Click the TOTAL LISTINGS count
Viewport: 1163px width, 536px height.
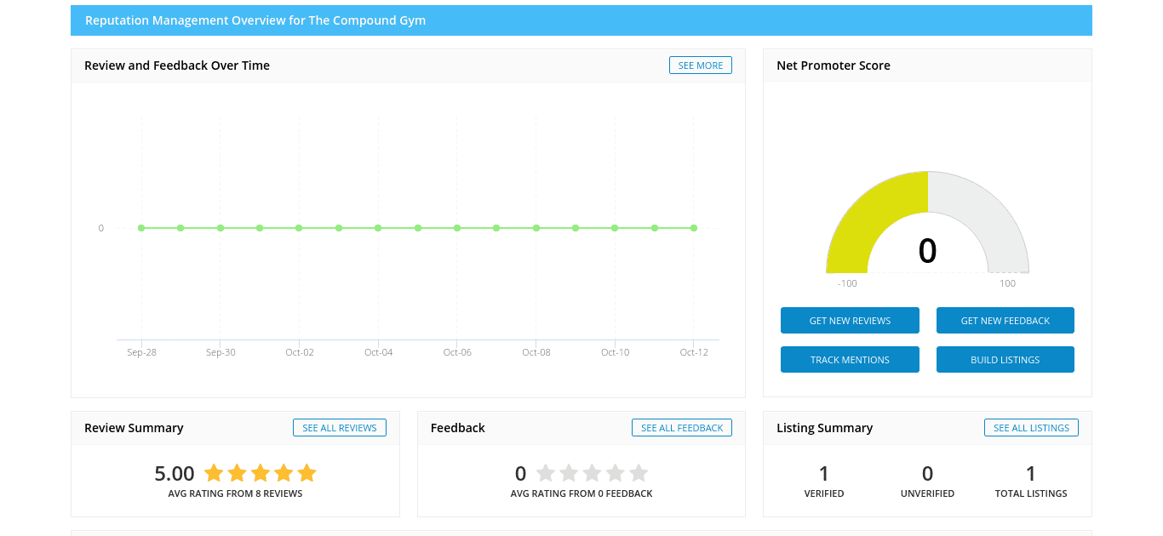(x=1031, y=473)
